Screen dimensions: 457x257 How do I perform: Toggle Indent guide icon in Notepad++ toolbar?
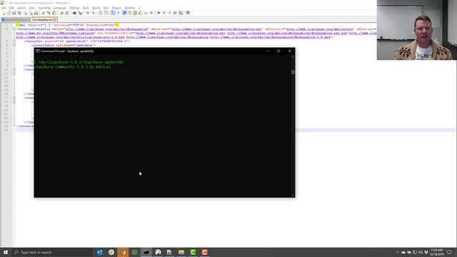pos(124,13)
